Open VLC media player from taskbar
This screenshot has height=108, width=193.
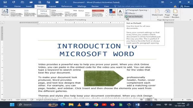coord(79,105)
